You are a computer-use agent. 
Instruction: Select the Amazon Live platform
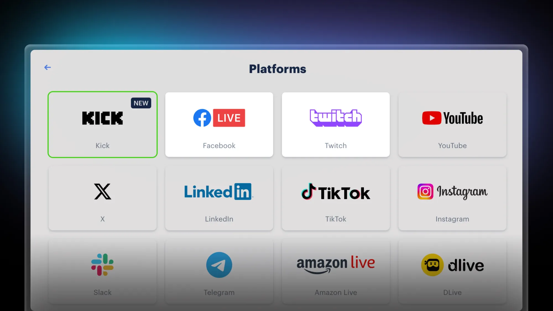335,271
